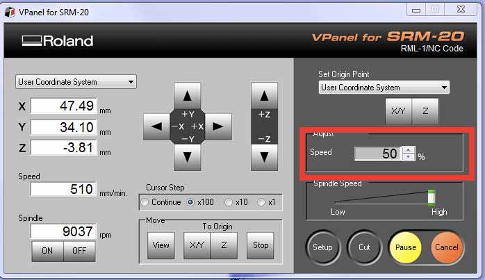
Task: Move the tool right in +X direction
Action: pos(218,126)
